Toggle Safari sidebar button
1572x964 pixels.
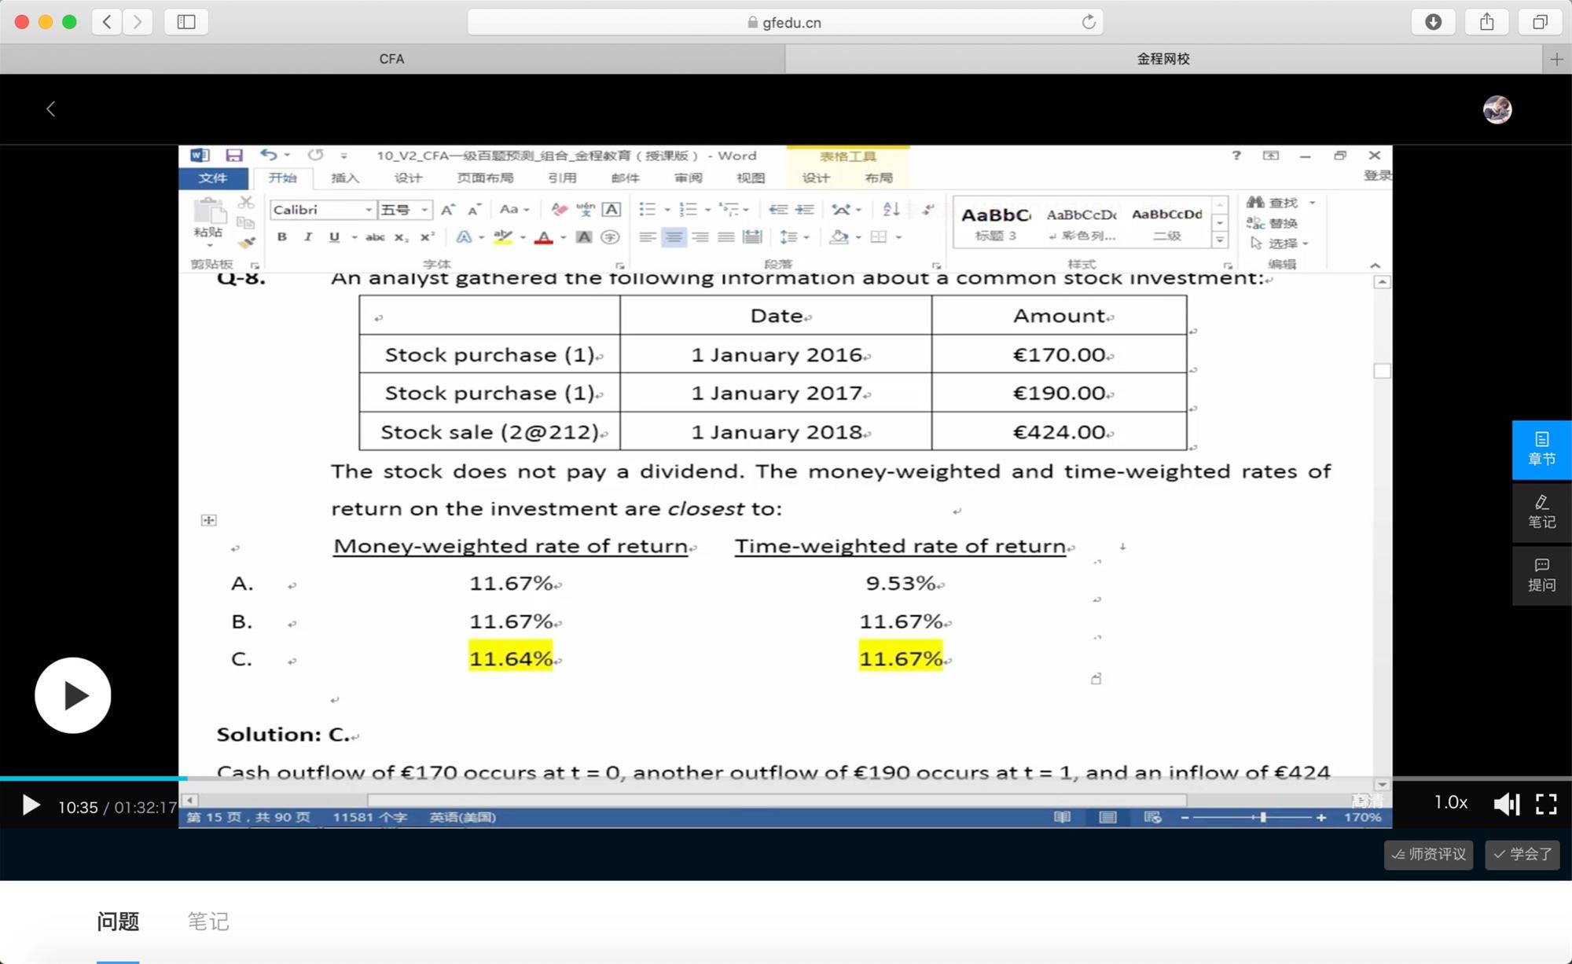(x=186, y=22)
